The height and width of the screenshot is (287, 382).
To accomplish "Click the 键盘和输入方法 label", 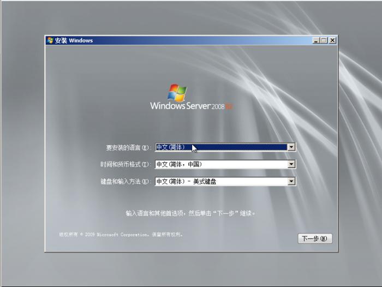I will coord(125,182).
